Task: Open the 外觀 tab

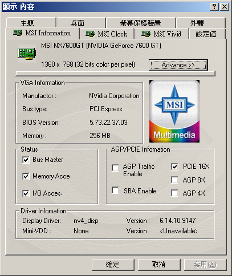Action: pos(201,23)
